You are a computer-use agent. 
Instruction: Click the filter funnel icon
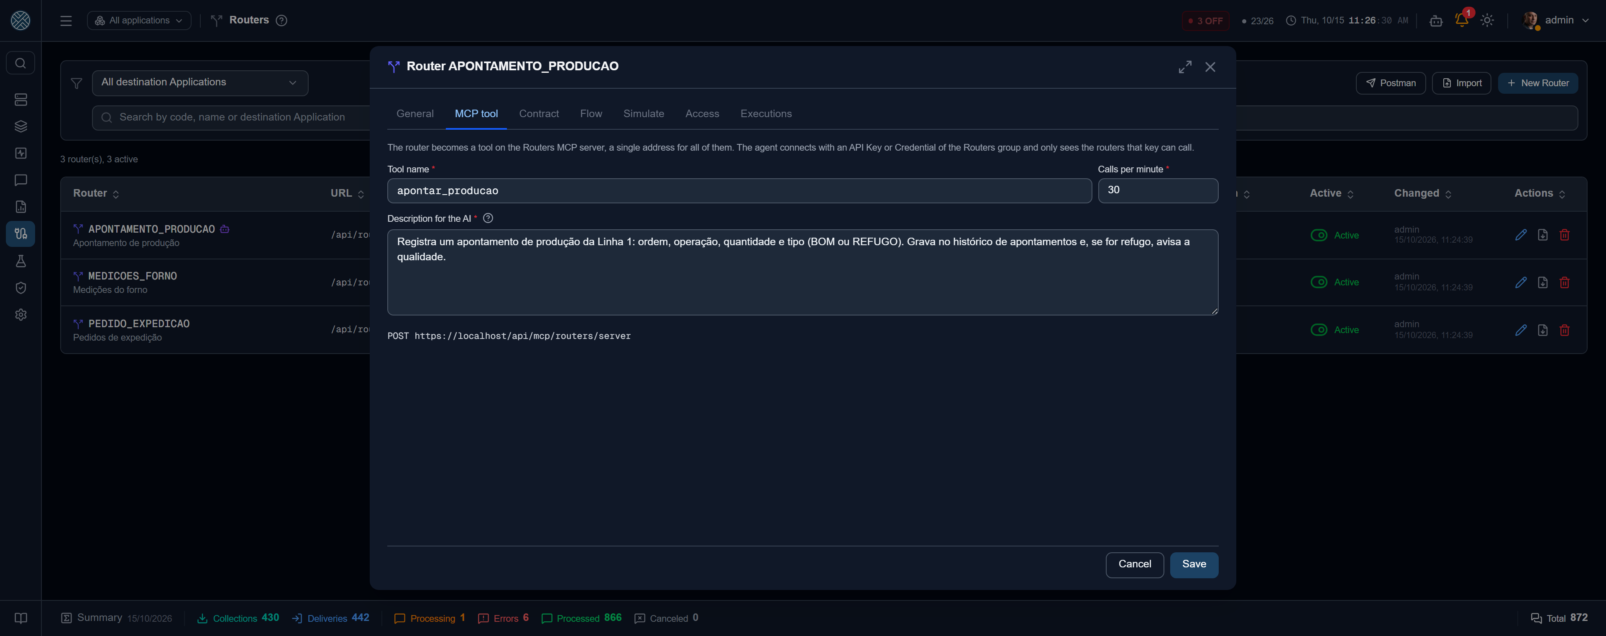point(77,83)
